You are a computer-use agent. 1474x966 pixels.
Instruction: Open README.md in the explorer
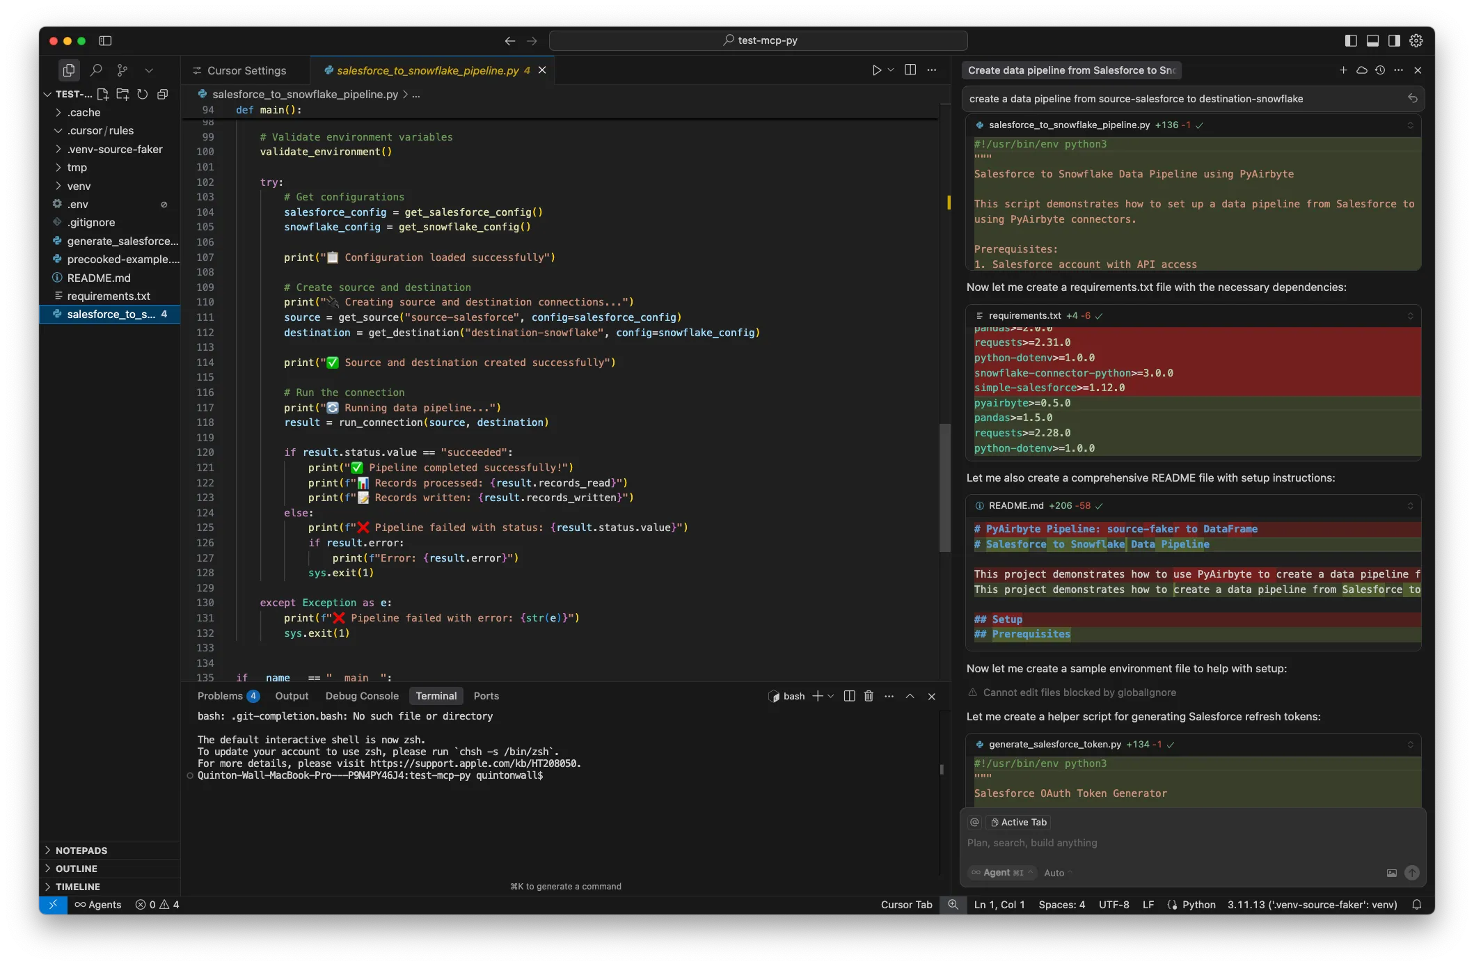[99, 278]
